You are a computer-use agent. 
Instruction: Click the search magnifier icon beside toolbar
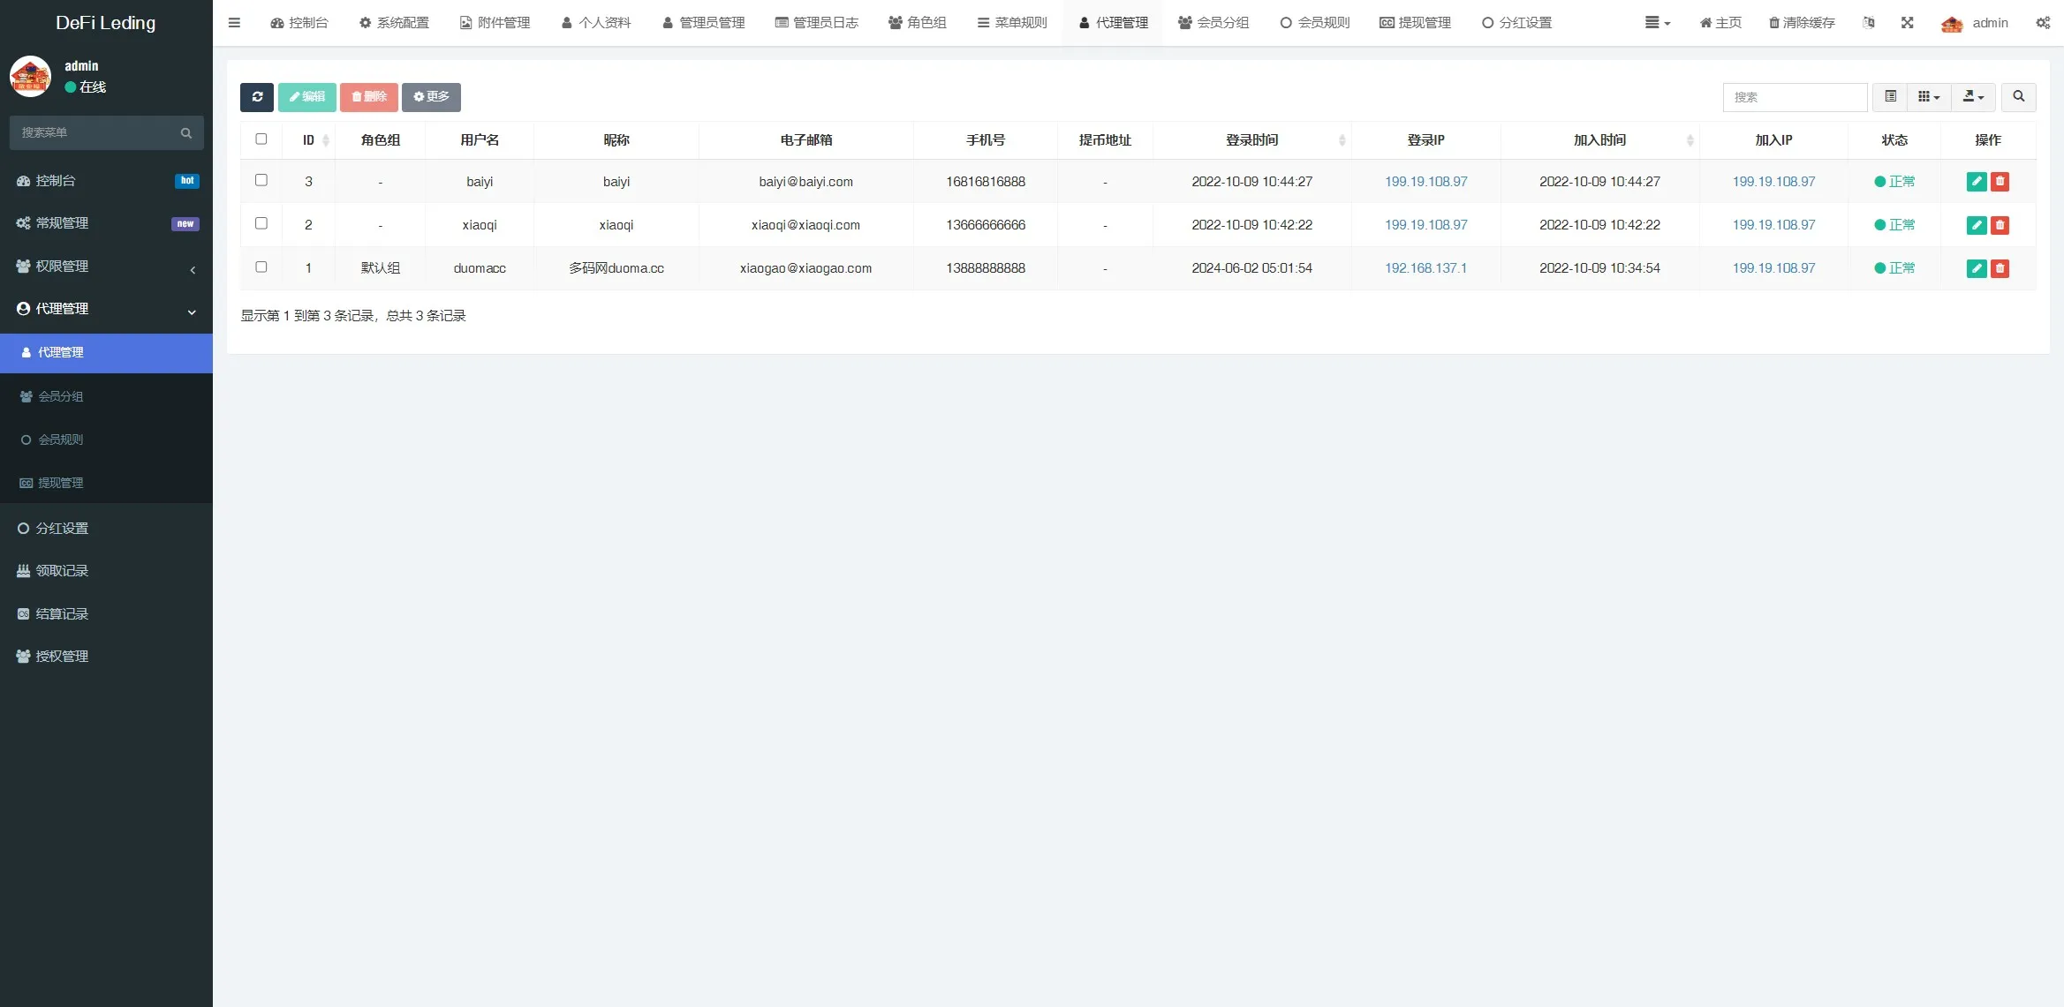[2018, 97]
